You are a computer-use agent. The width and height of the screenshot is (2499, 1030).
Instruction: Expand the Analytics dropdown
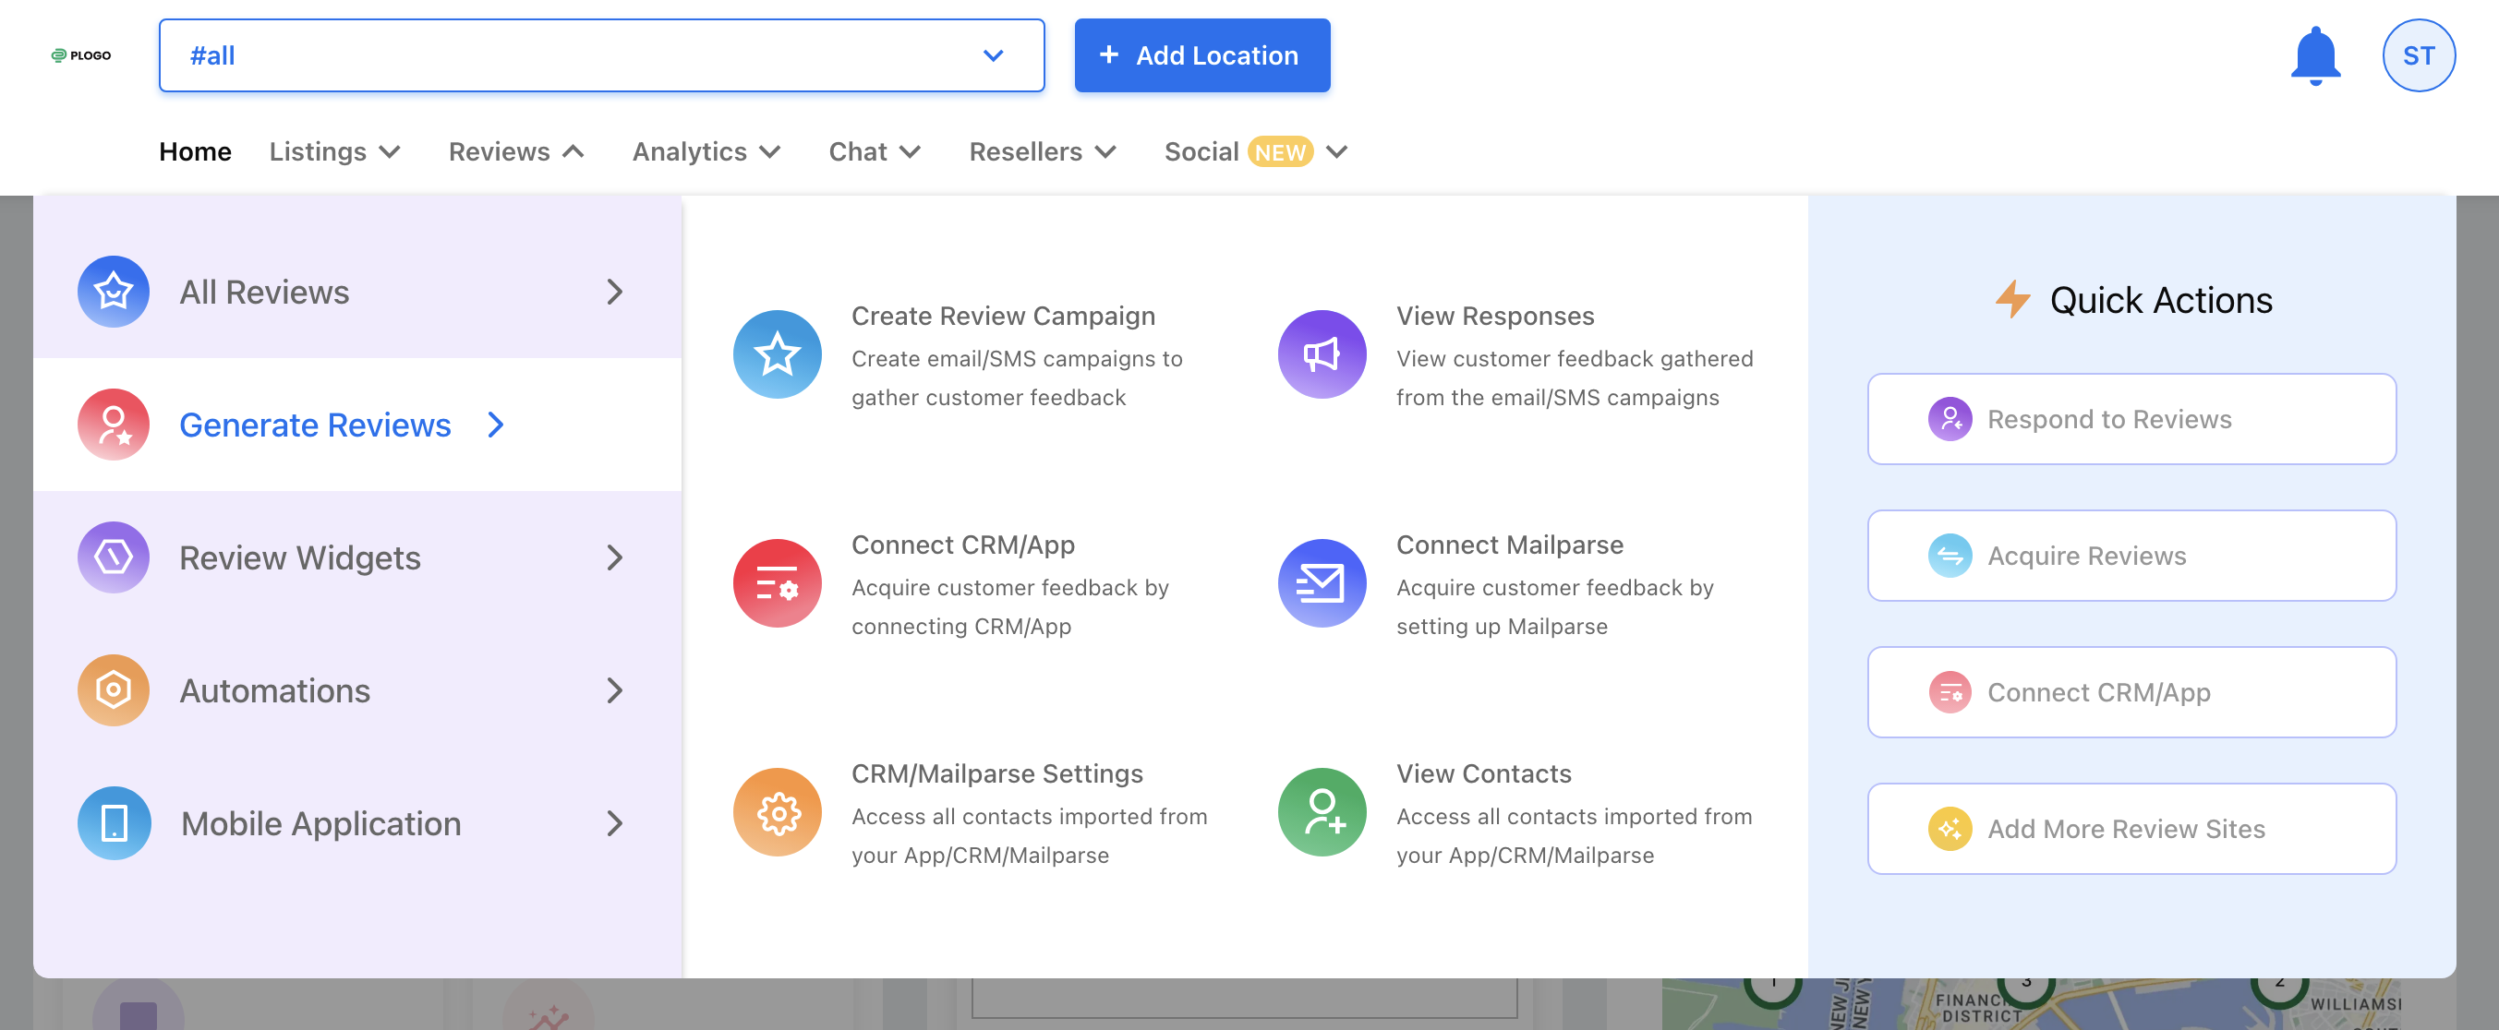pyautogui.click(x=706, y=152)
